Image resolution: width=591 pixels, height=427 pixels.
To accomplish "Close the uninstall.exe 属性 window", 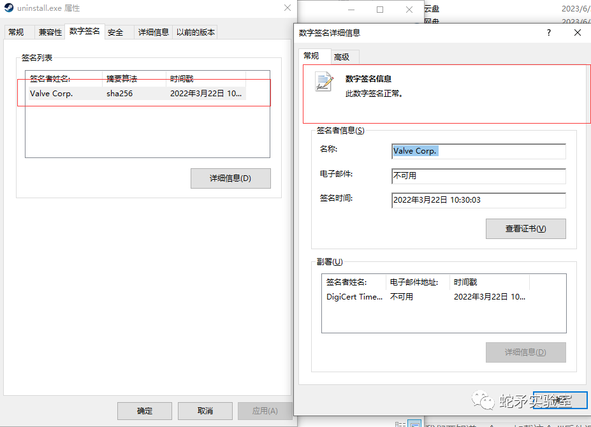I will point(288,8).
